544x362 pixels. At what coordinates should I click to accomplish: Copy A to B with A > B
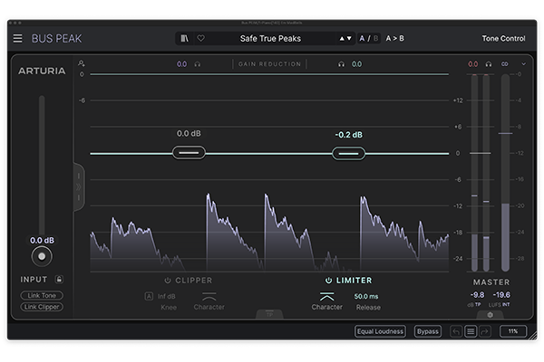pos(394,38)
